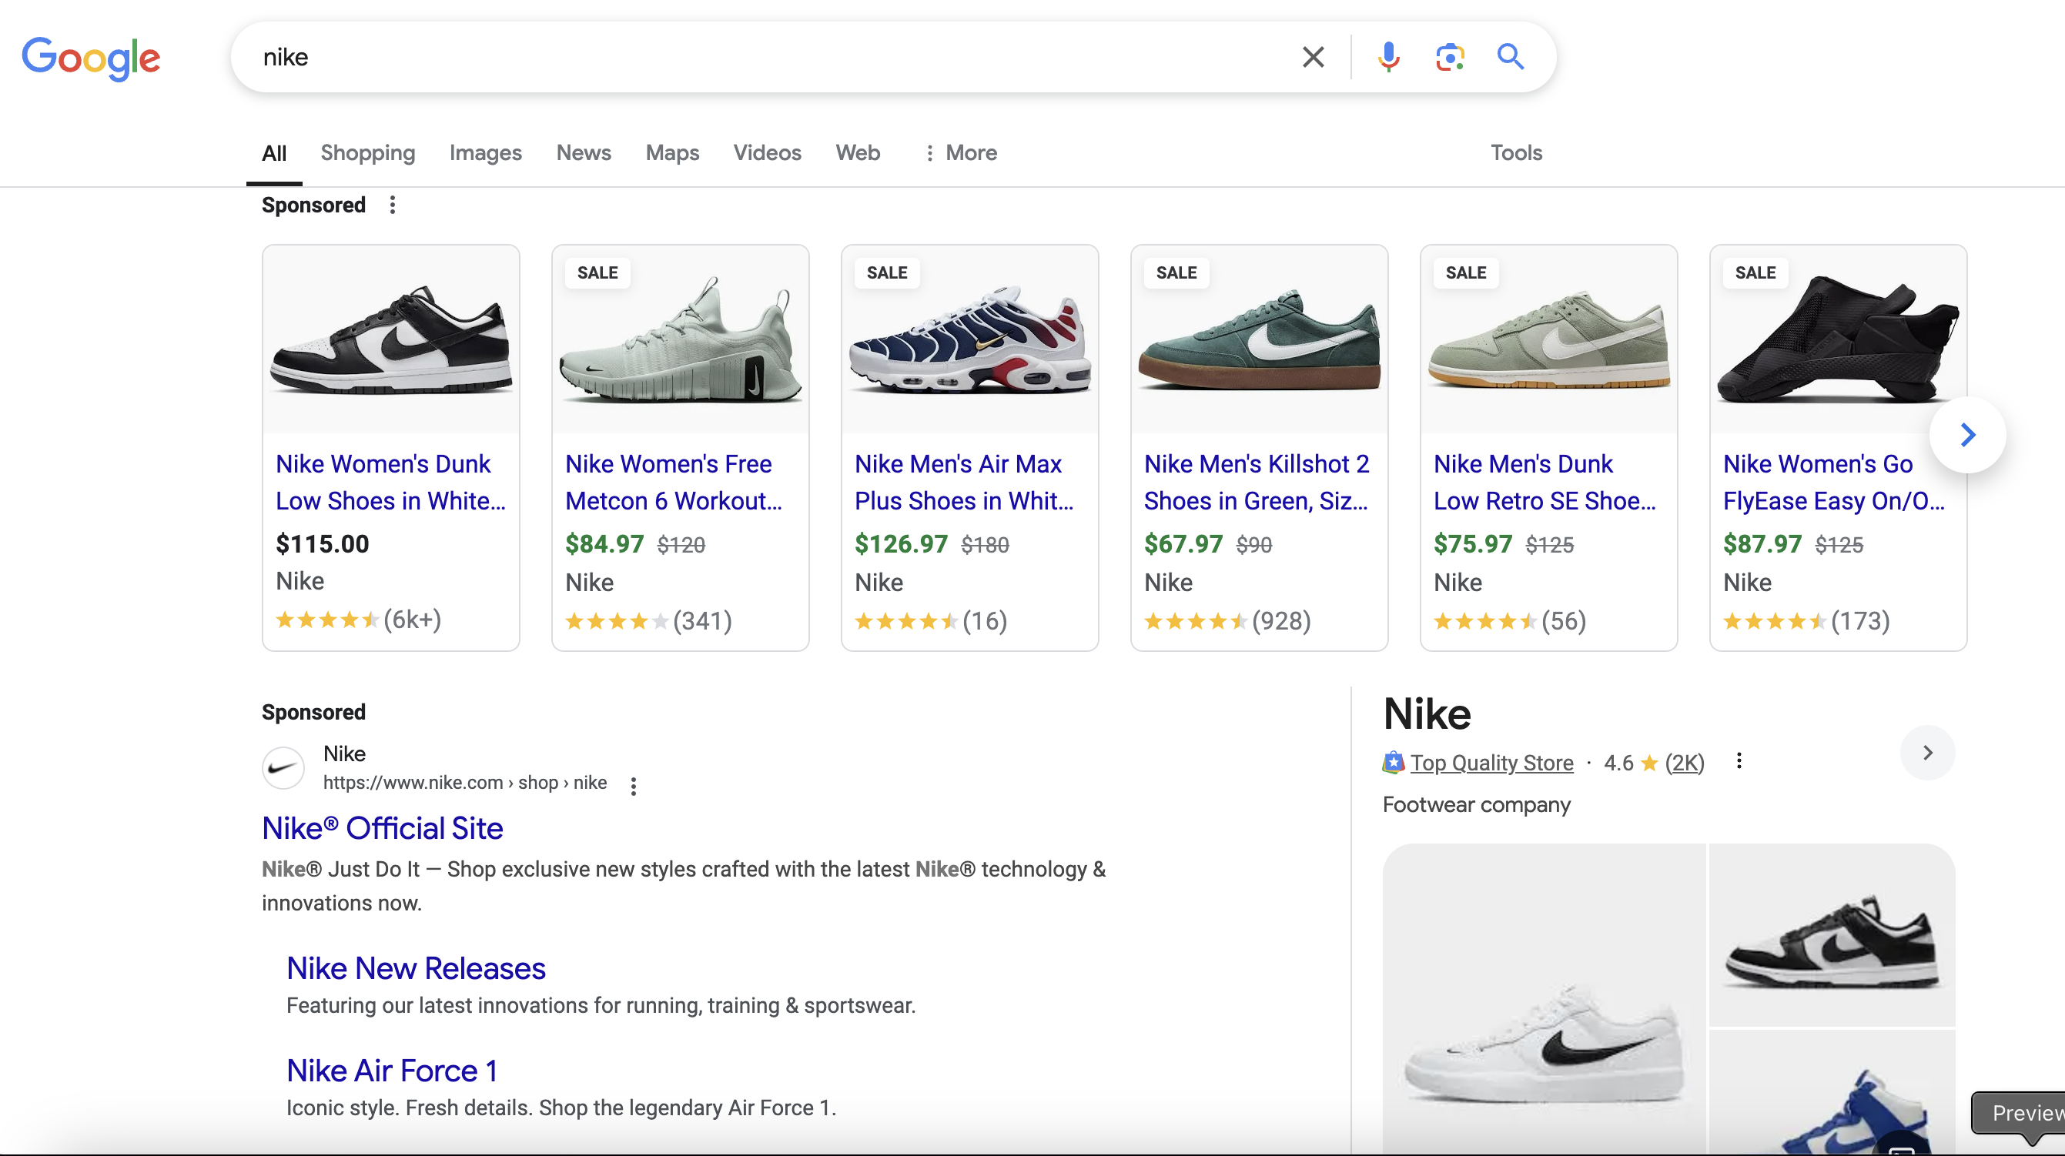
Task: Open the Top Quality Store link
Action: pos(1491,763)
